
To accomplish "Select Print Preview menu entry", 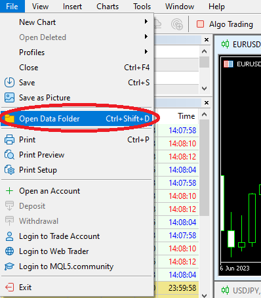I will (77, 155).
